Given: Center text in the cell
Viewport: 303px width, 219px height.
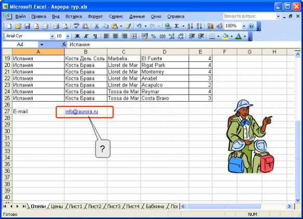Looking at the screenshot, I should [115, 36].
